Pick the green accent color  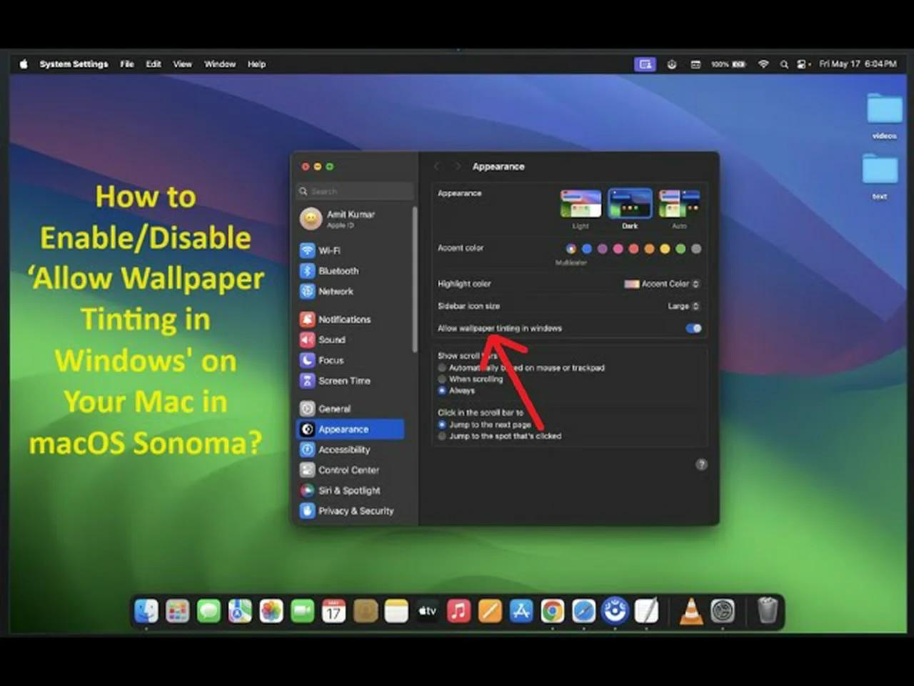681,249
